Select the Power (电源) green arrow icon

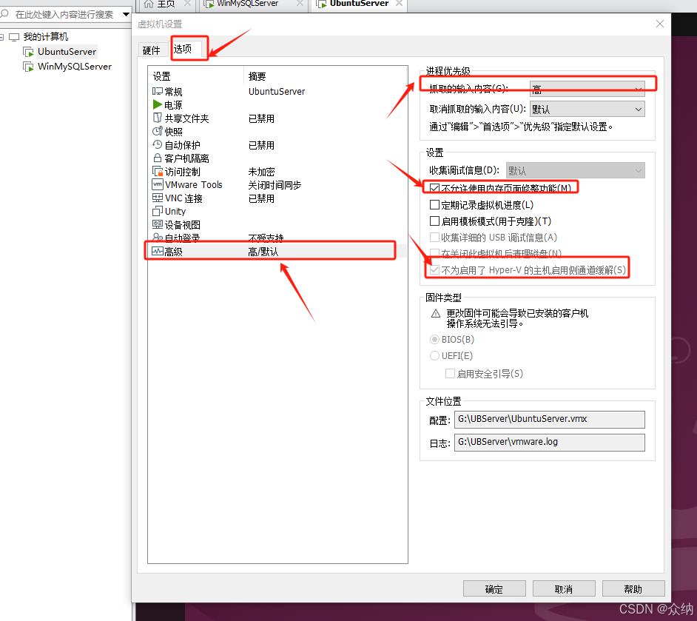coord(158,104)
